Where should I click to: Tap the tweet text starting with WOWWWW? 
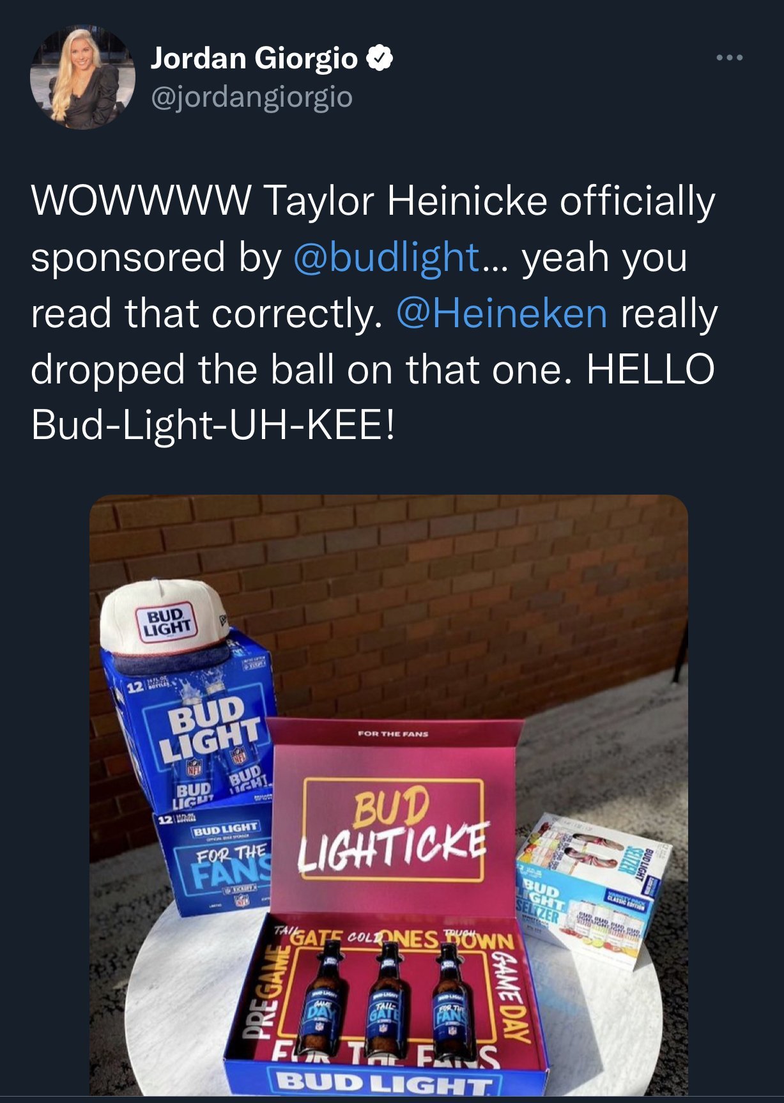pos(374,313)
